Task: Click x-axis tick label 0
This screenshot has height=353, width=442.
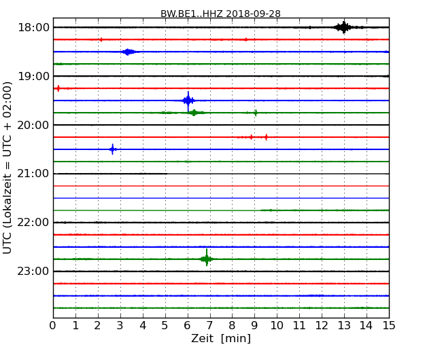Action: point(53,326)
